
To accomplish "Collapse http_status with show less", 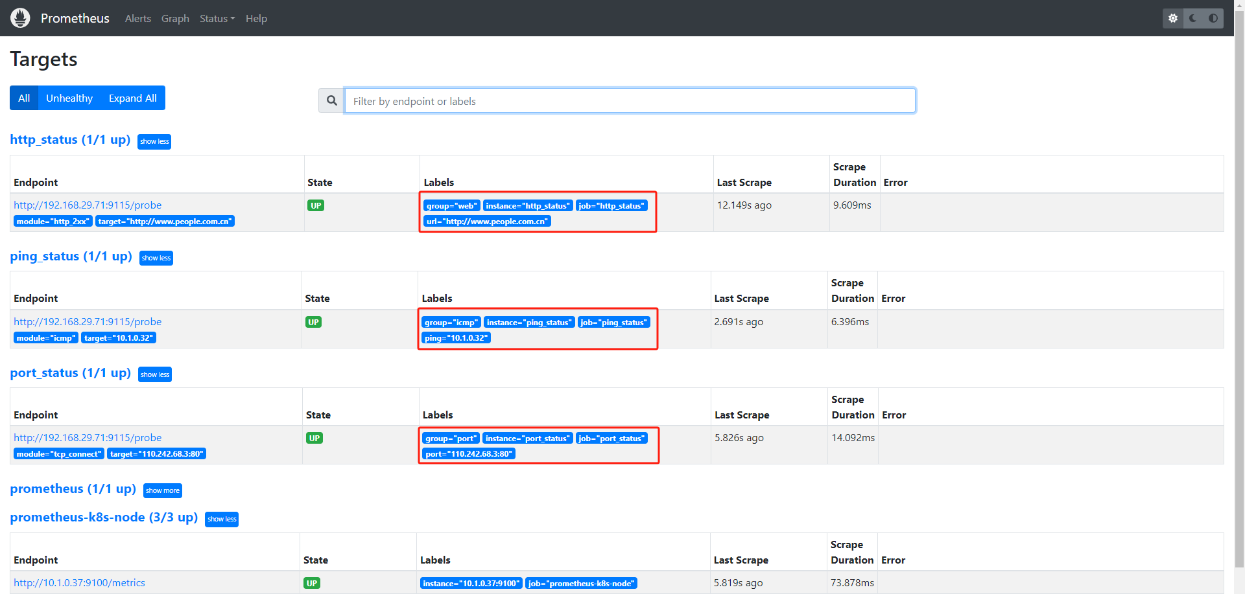I will (154, 141).
